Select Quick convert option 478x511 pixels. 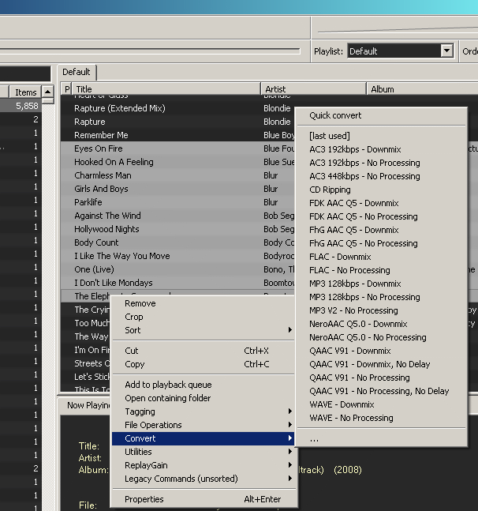(x=335, y=115)
